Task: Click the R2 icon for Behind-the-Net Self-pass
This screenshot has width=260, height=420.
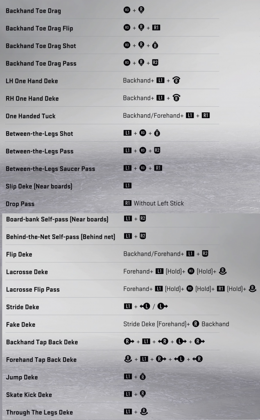Action: click(x=143, y=236)
